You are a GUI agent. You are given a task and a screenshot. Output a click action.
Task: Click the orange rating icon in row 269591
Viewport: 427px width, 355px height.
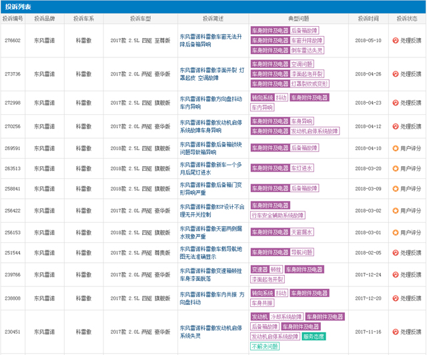pos(395,148)
